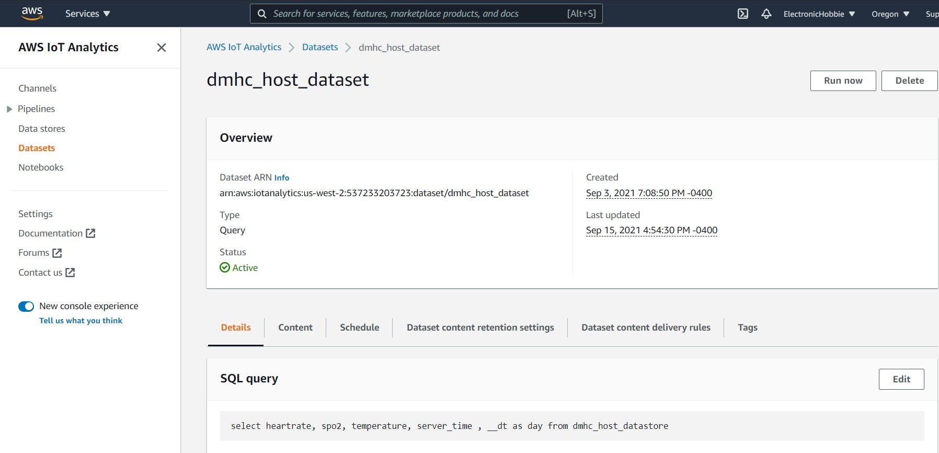Toggle the New console experience switch
This screenshot has width=939, height=453.
(26, 307)
